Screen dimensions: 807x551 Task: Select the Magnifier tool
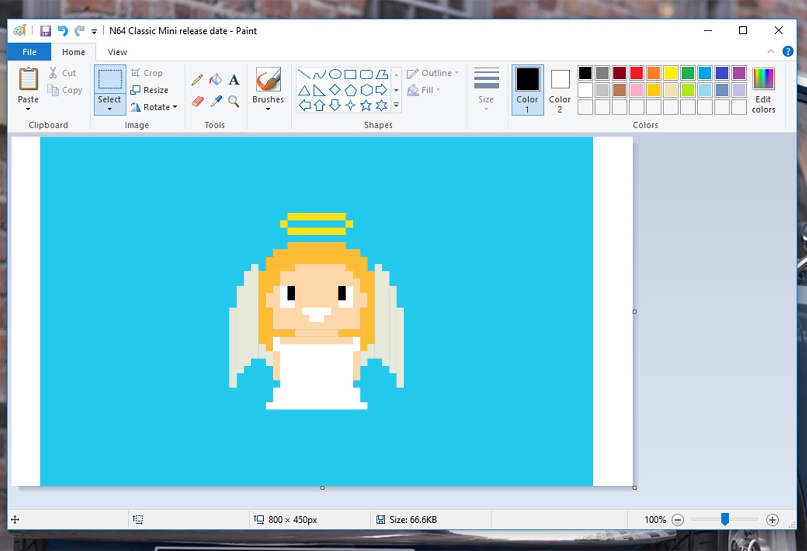coord(234,101)
